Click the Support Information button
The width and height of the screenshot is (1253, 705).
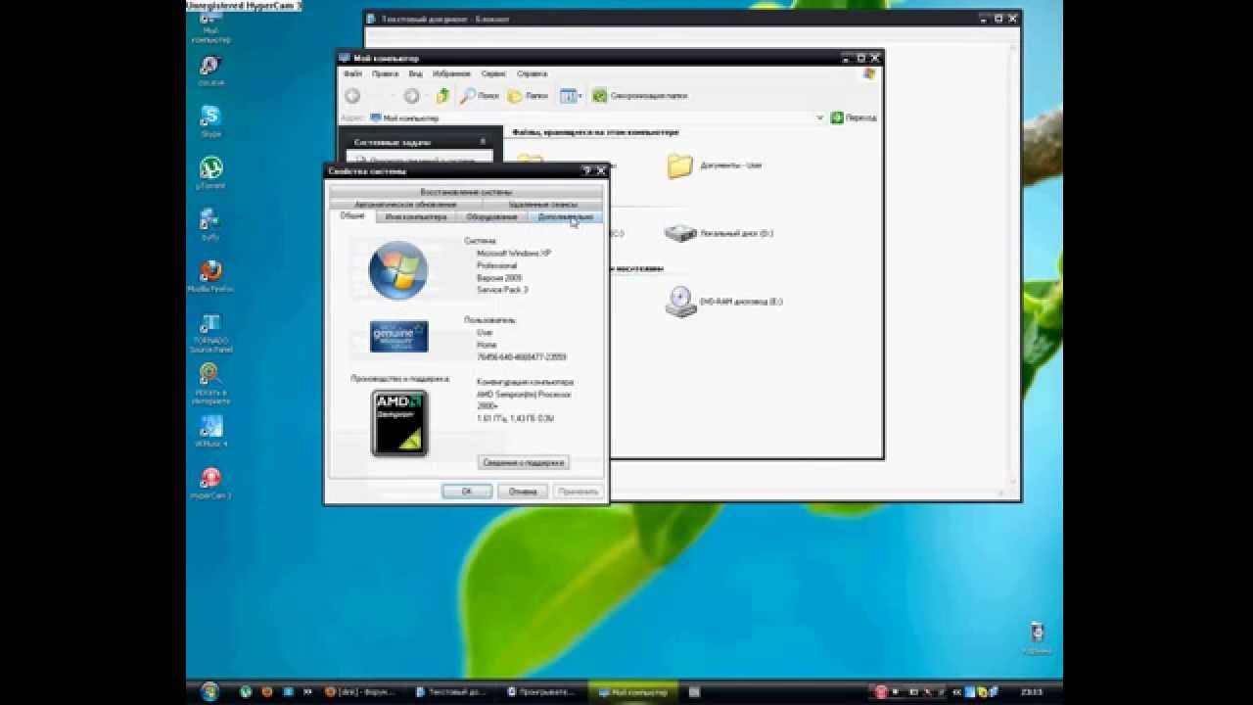(x=524, y=462)
